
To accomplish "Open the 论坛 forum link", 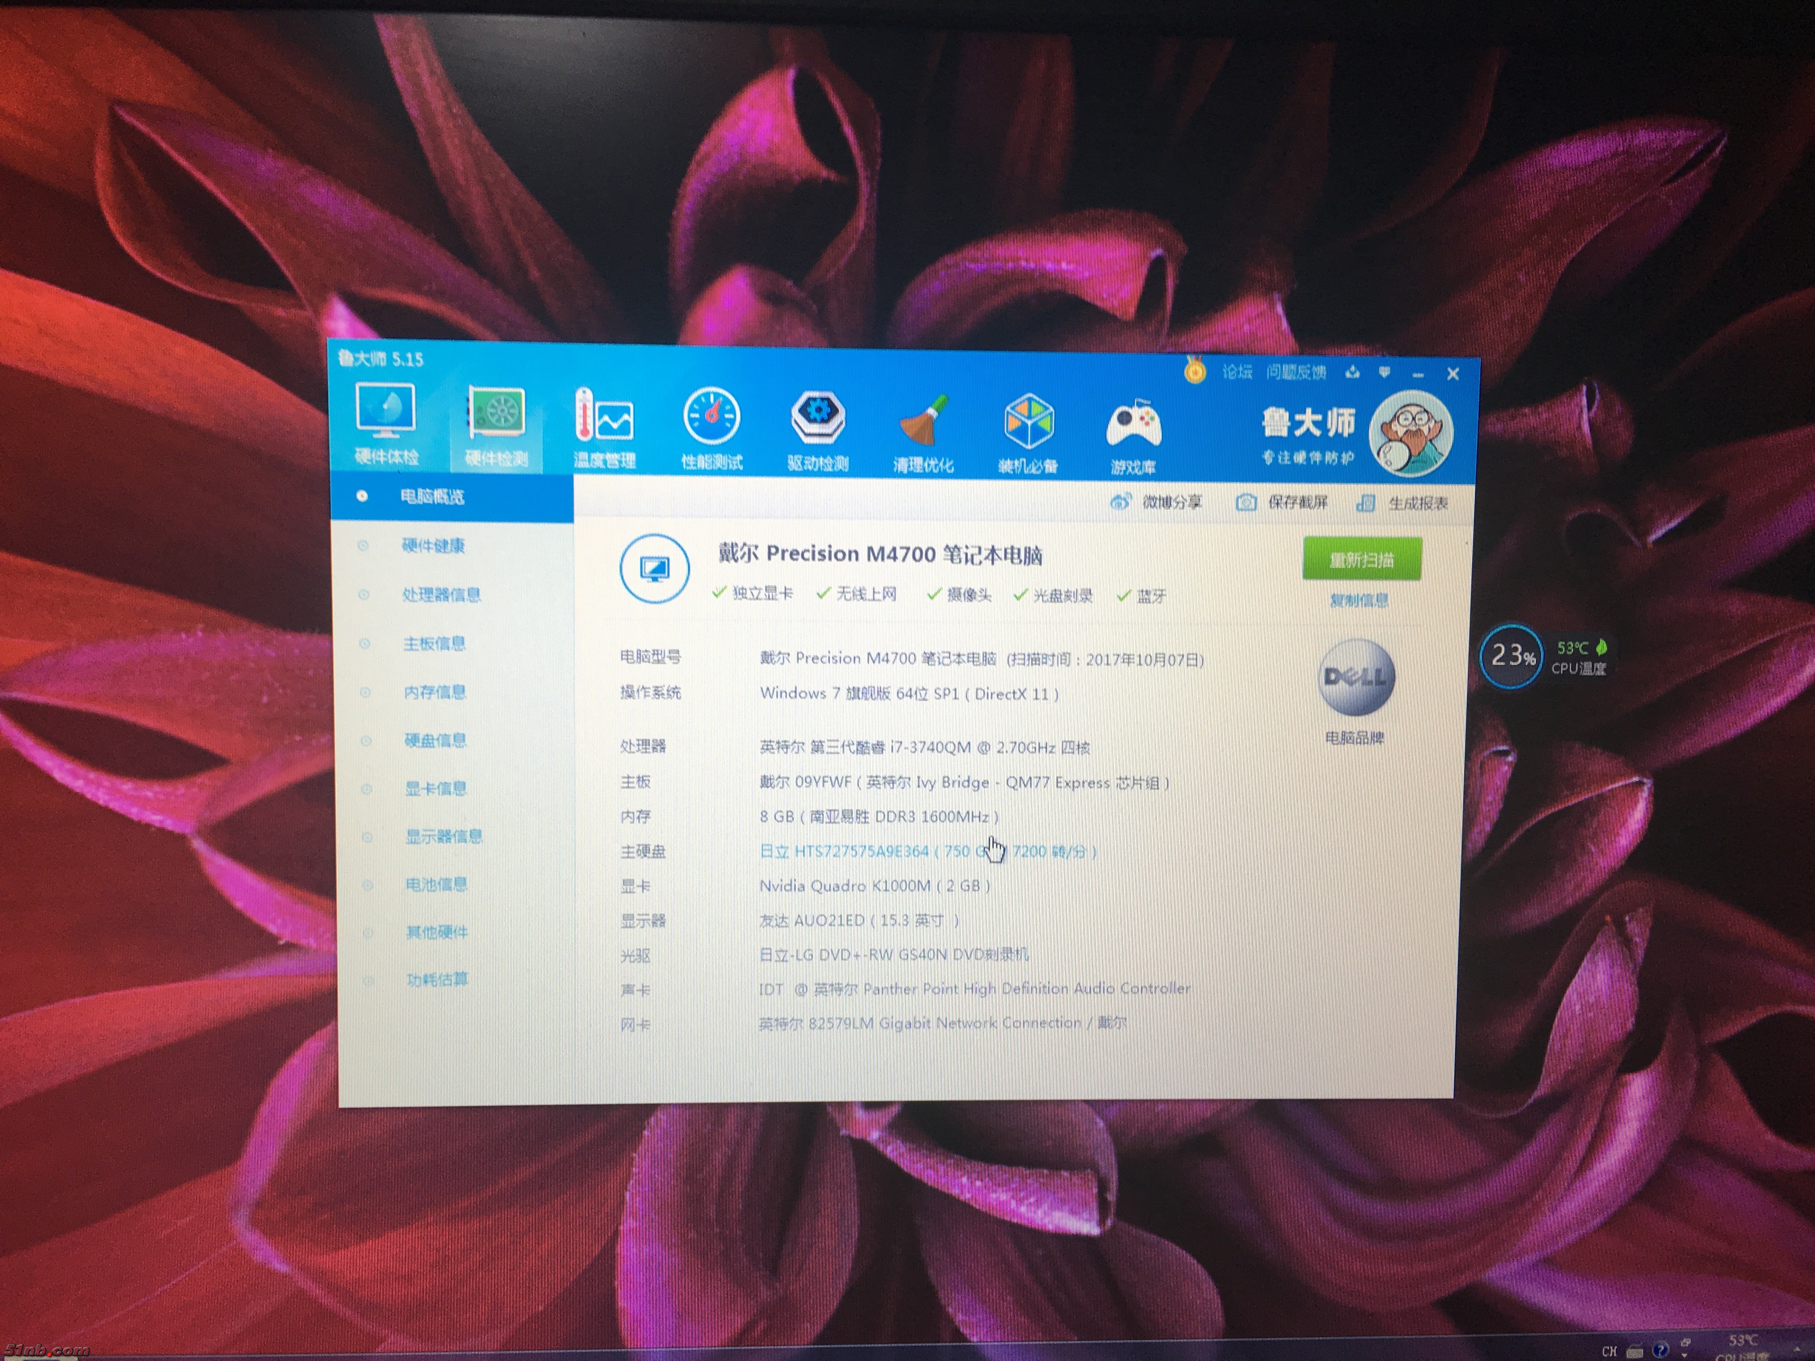I will (1237, 372).
